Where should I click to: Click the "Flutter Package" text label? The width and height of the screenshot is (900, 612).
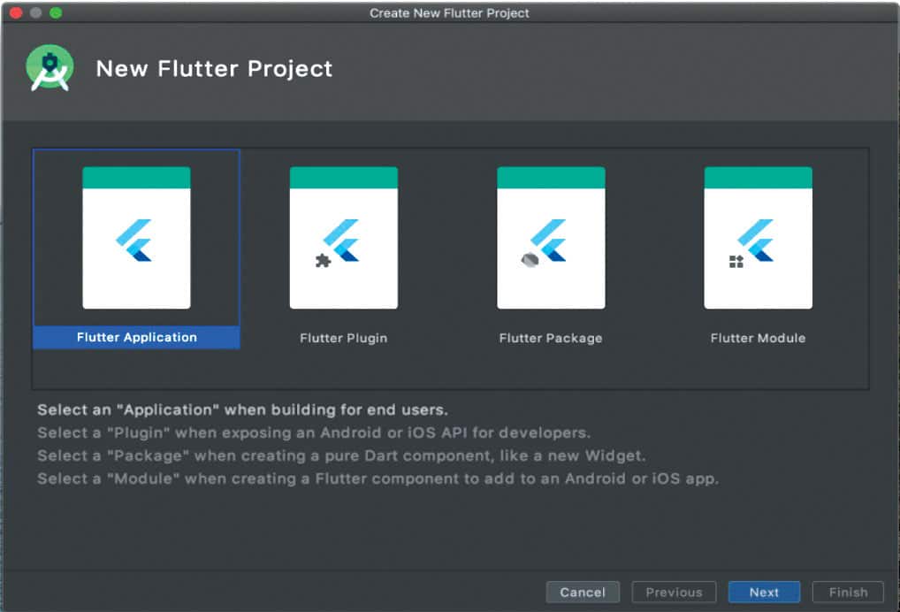point(551,338)
